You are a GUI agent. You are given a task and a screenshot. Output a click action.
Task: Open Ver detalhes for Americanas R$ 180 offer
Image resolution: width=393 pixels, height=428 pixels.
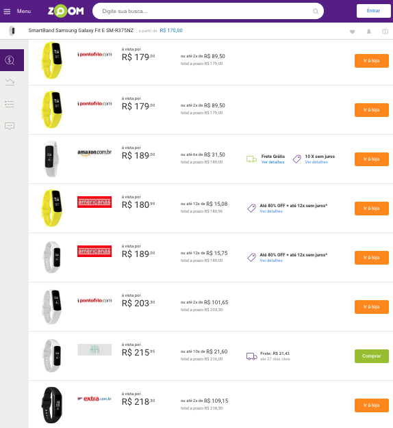[271, 211]
